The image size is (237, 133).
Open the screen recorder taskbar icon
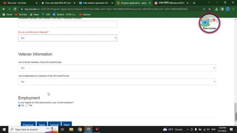[97, 129]
